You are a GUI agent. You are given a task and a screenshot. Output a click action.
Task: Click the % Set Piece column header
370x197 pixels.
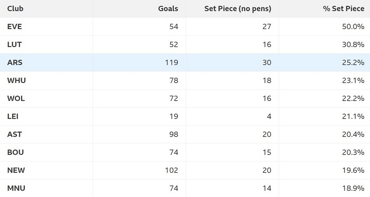click(x=344, y=8)
